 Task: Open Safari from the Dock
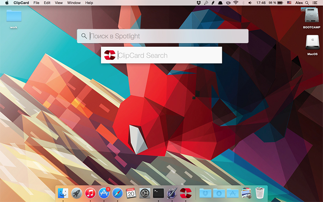pos(117,193)
